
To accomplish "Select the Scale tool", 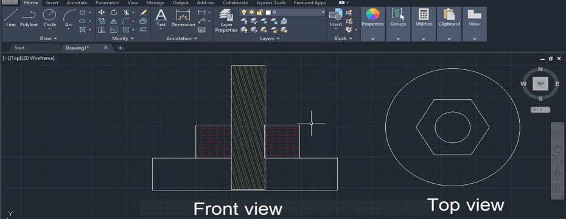I will 114,30.
